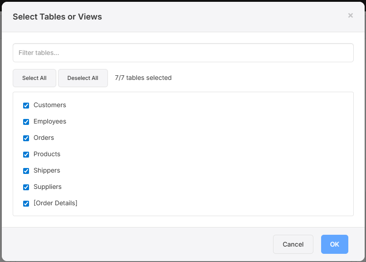Uncheck the Customers checkbox
This screenshot has height=262, width=366.
click(26, 105)
